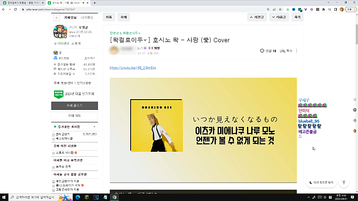358x201 pixels.
Task: Open the notification center icon
Action: pyautogui.click(x=353, y=197)
